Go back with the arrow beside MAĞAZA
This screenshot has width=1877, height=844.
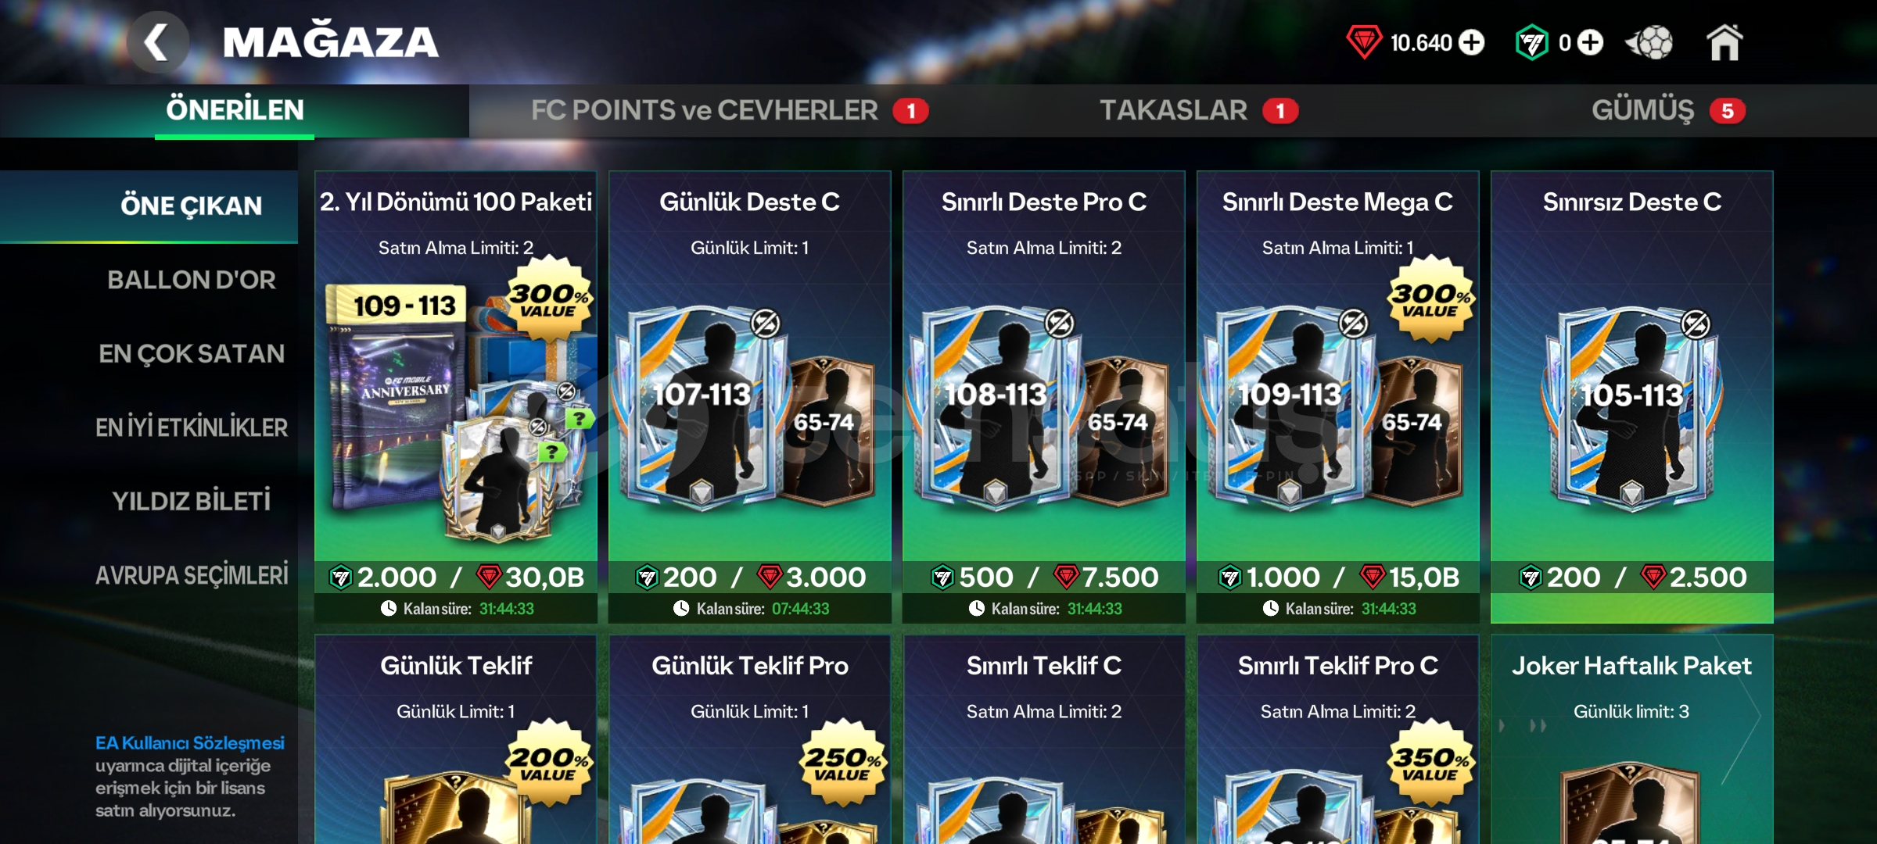157,42
